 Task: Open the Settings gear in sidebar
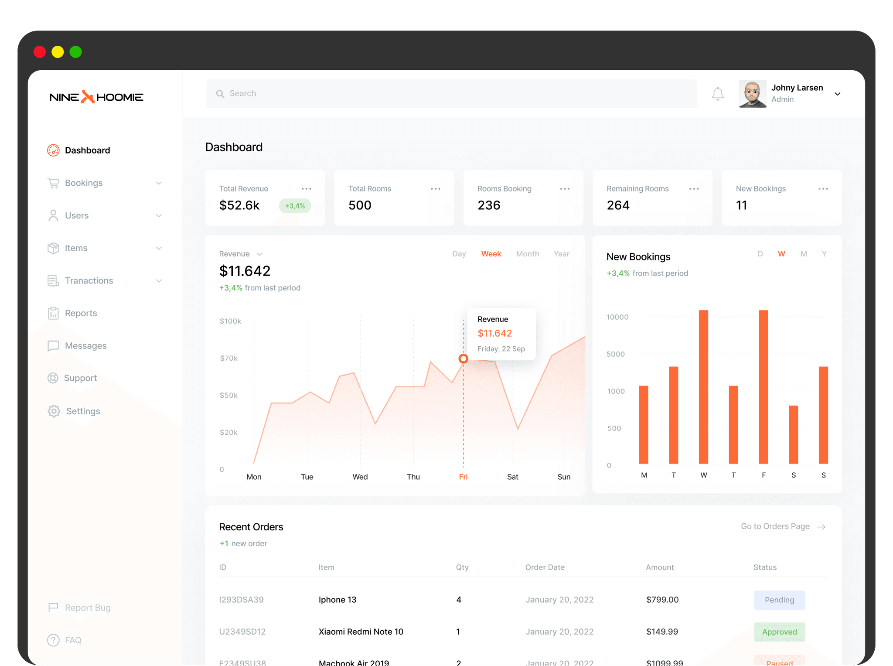point(53,411)
